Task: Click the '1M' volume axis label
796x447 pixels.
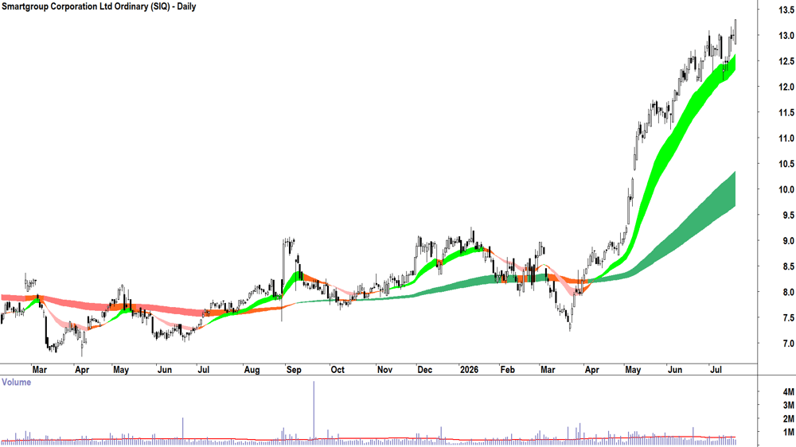Action: (788, 433)
